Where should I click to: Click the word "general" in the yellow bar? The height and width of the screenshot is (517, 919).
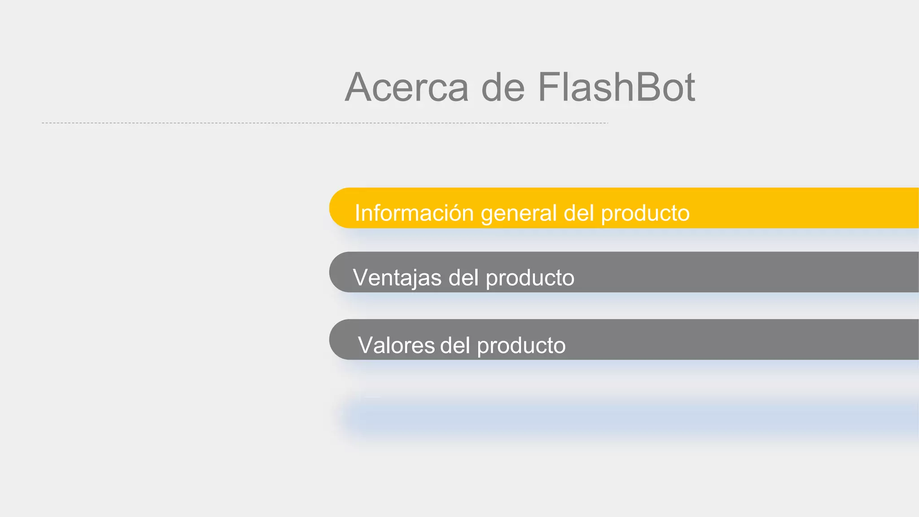tap(519, 214)
